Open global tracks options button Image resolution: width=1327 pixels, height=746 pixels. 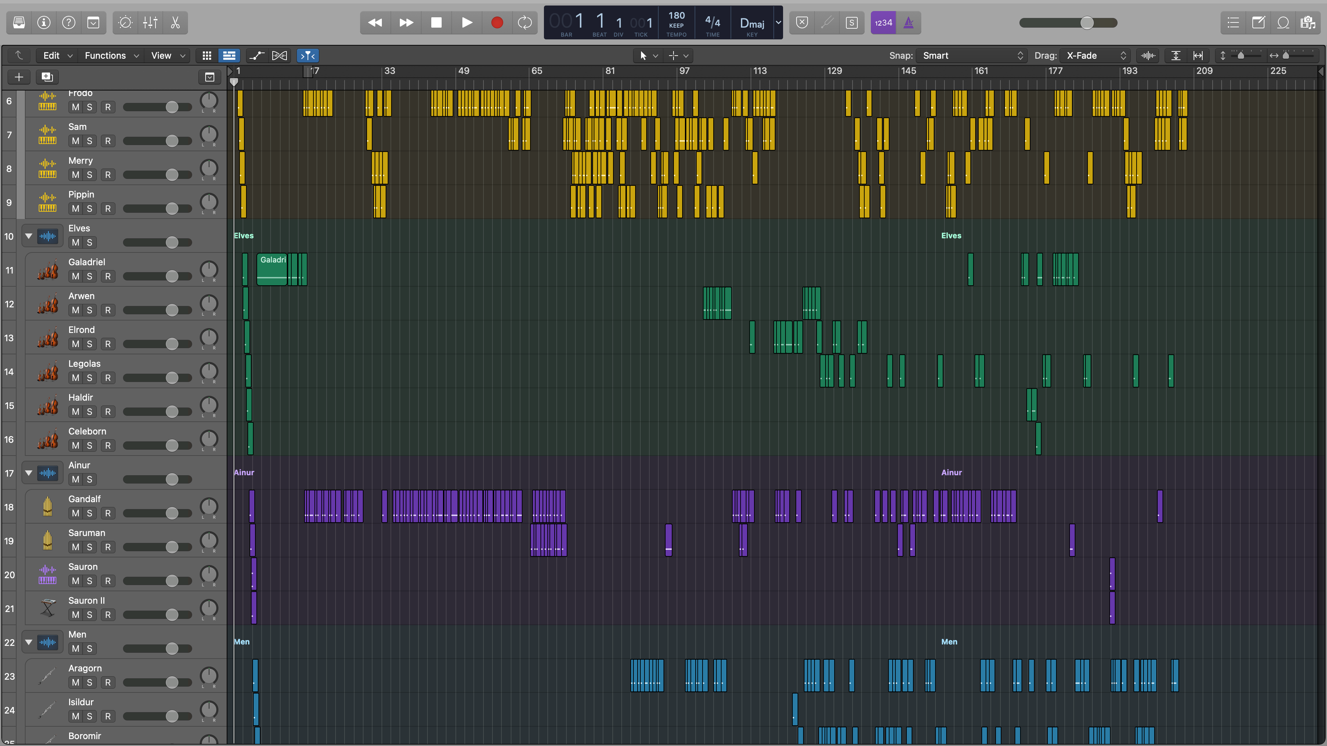click(210, 77)
